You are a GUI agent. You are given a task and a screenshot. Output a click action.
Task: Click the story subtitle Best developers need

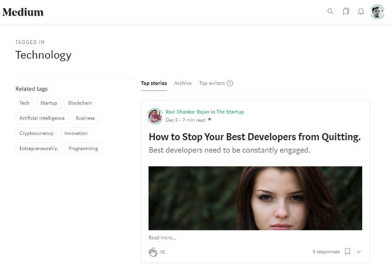point(229,150)
